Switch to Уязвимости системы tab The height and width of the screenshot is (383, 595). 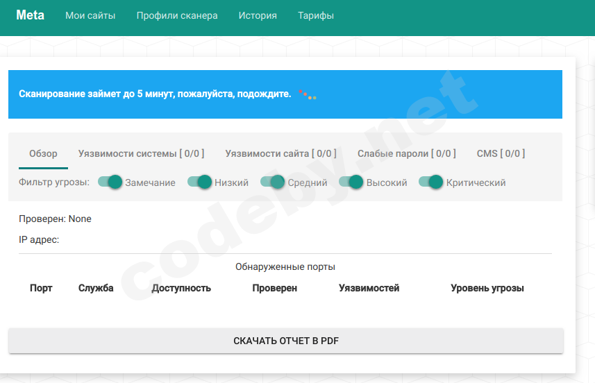pos(141,153)
